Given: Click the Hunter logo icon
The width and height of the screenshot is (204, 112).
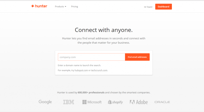Looking at the screenshot, I should point(33,6).
